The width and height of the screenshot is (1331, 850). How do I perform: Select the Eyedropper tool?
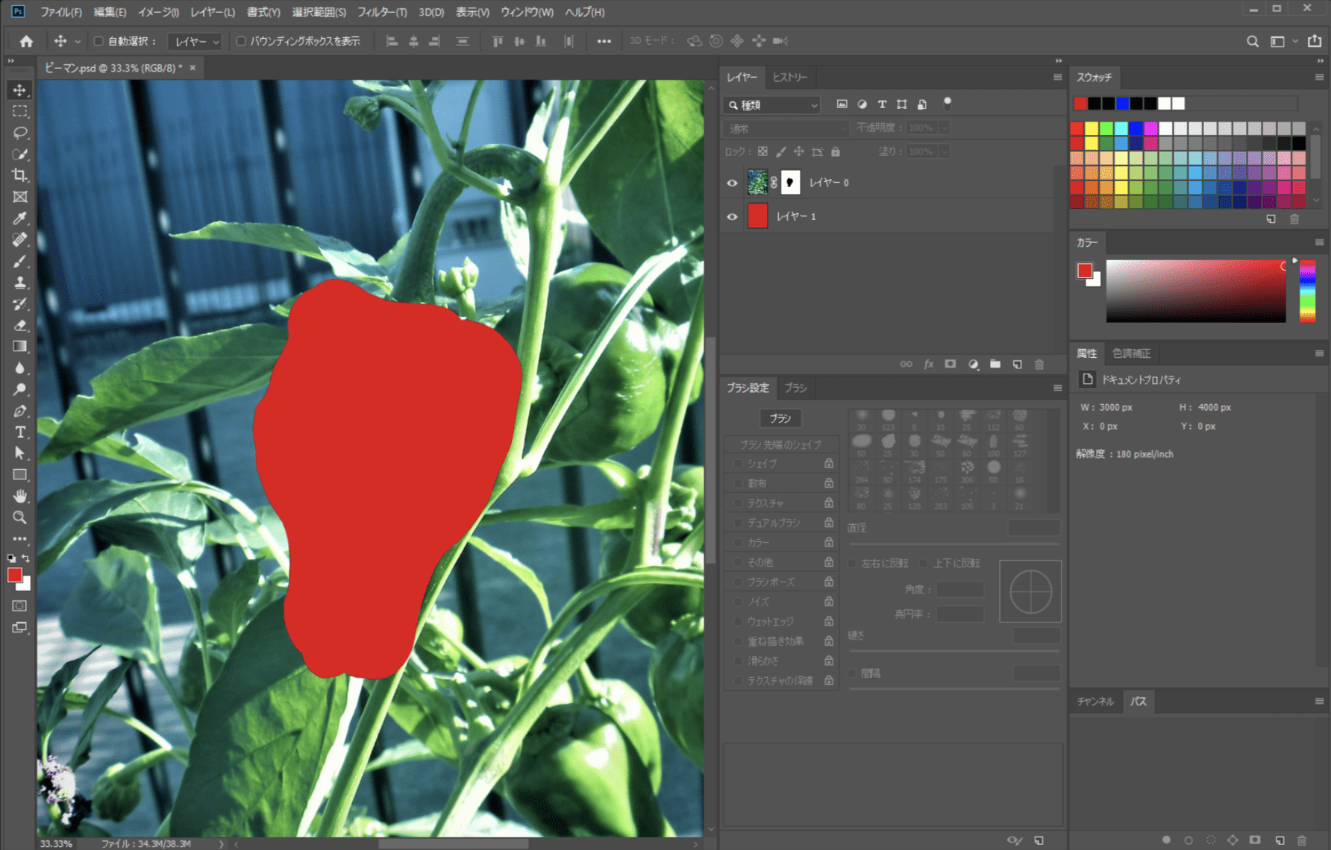click(20, 218)
